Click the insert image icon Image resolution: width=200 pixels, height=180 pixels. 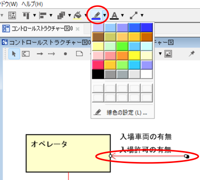tap(168, 53)
